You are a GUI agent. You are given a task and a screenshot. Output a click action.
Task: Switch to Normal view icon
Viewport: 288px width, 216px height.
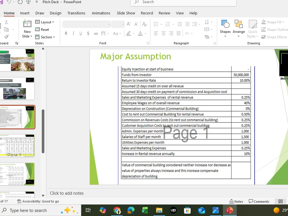(281, 201)
